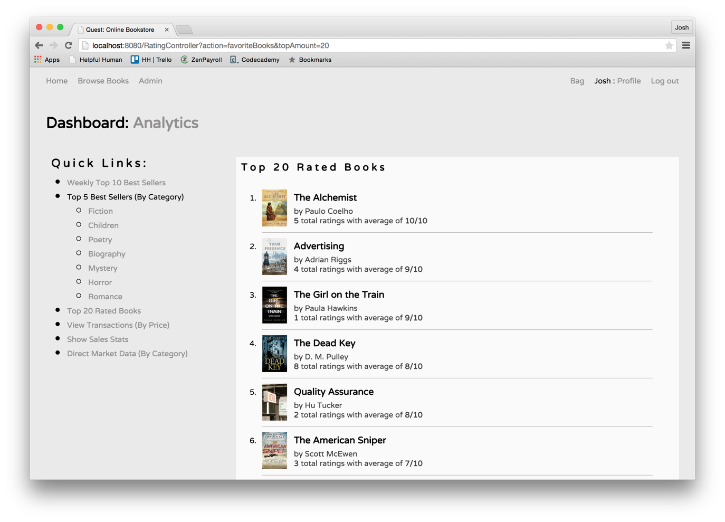The height and width of the screenshot is (522, 725).
Task: Open The American Sniper title
Action: (x=340, y=440)
